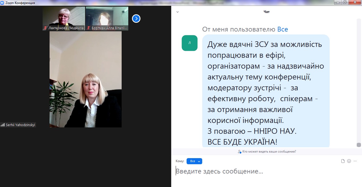
Task: Click the chat message input field
Action: (x=265, y=171)
